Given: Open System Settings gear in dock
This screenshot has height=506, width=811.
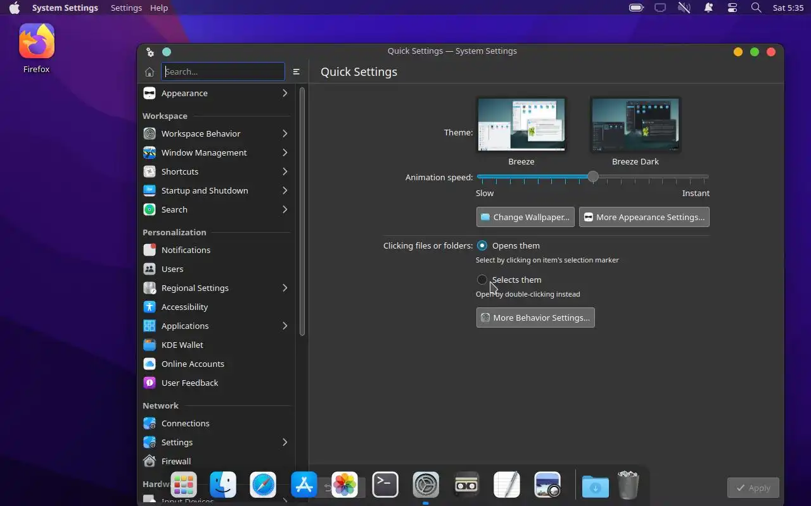Looking at the screenshot, I should pos(426,485).
